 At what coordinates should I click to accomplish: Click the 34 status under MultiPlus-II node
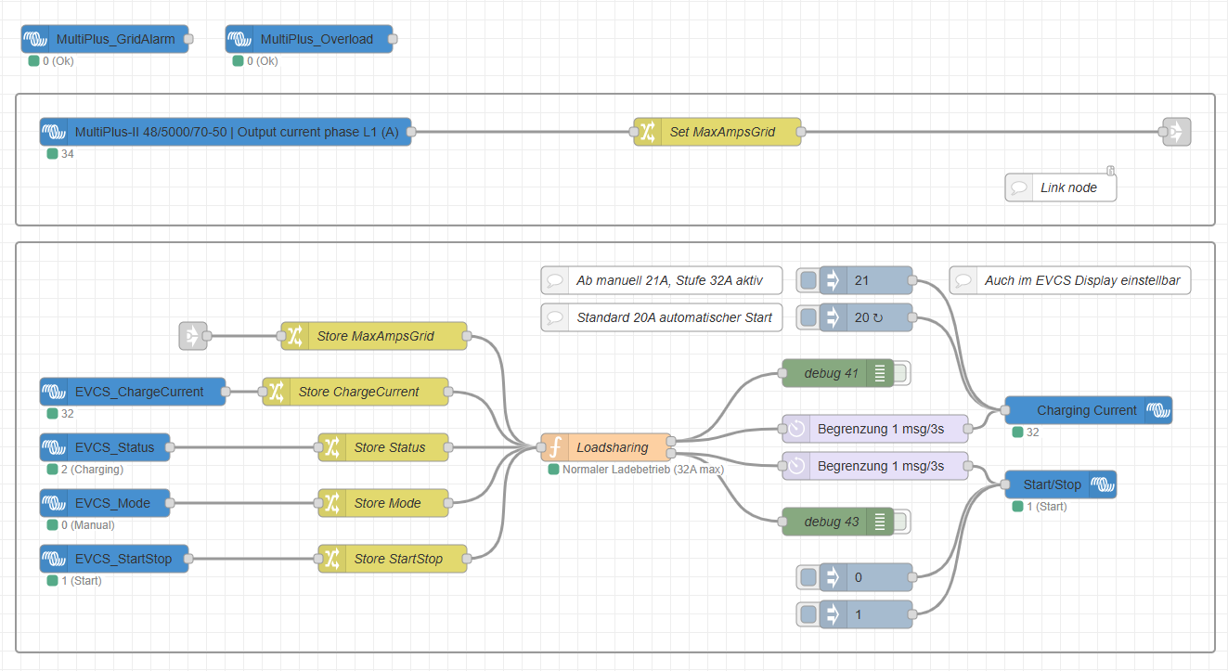pyautogui.click(x=68, y=154)
